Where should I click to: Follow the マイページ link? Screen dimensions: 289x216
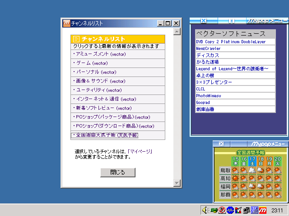pos(140,152)
